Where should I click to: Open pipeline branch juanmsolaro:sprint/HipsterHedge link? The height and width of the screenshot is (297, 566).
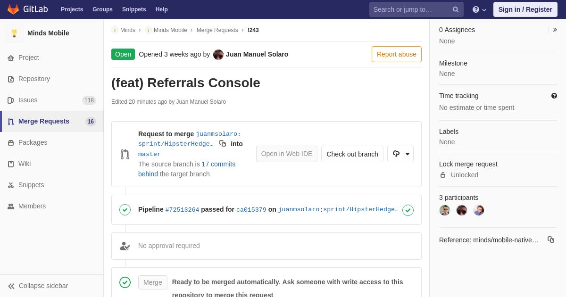[338, 209]
